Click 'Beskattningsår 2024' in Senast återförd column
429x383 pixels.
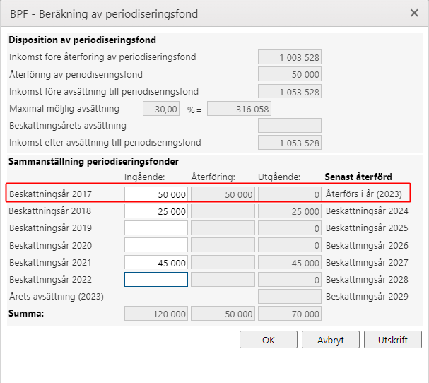coord(367,211)
